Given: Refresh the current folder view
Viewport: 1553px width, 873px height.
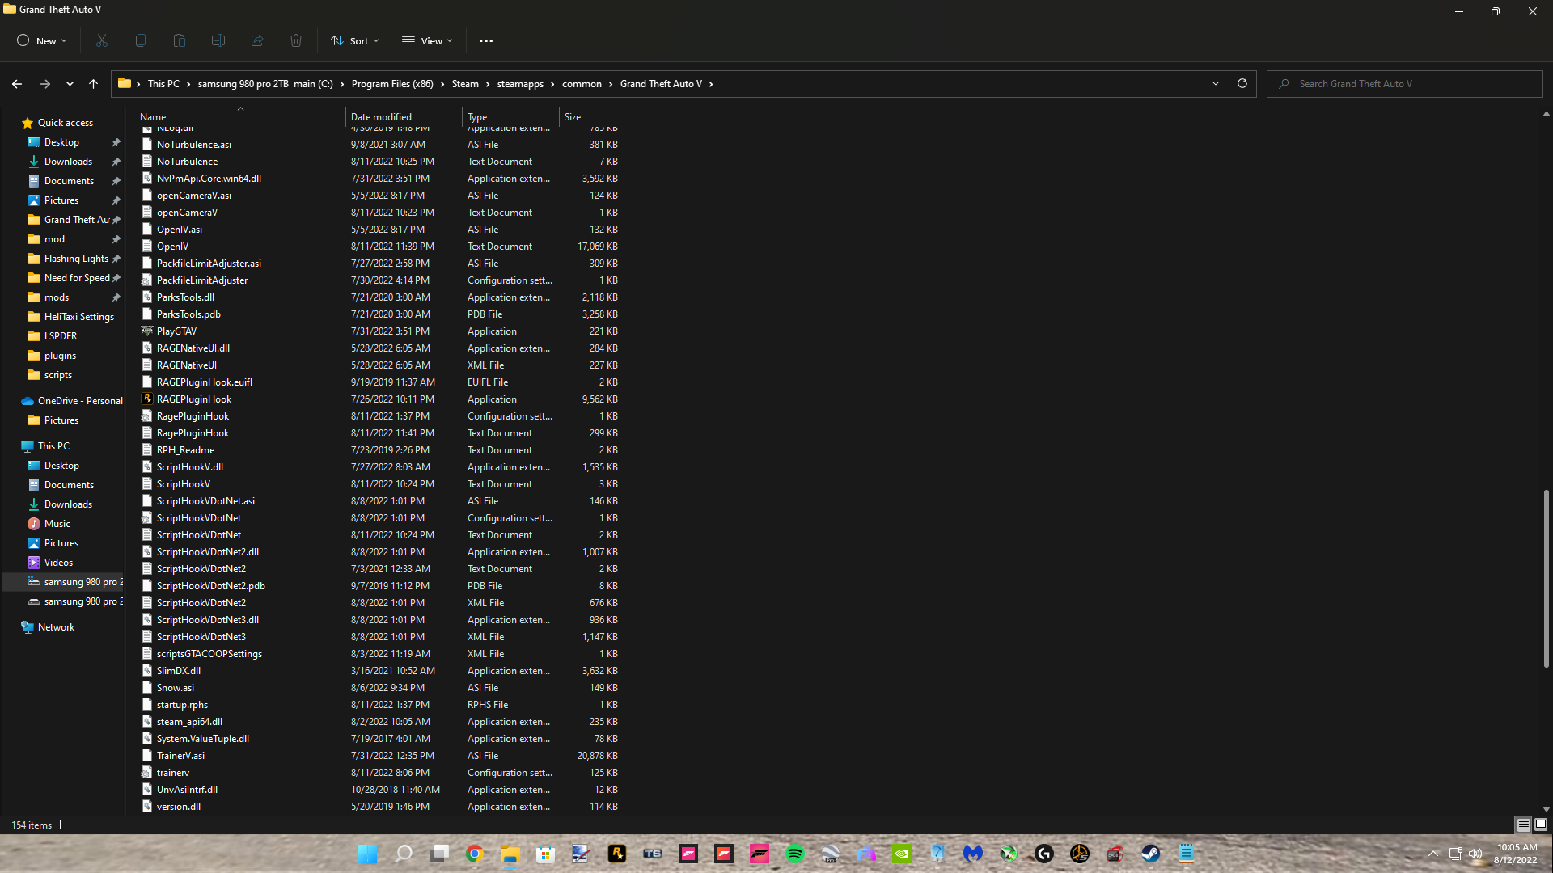Looking at the screenshot, I should [x=1242, y=83].
